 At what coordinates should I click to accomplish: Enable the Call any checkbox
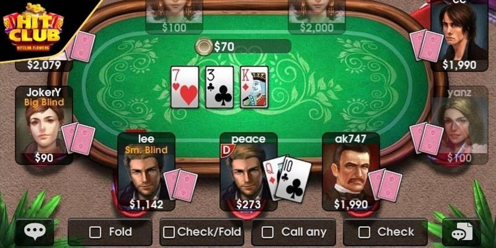pyautogui.click(x=267, y=232)
